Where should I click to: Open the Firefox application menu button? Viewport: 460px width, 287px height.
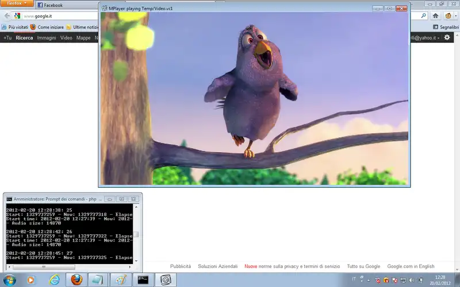click(x=17, y=3)
